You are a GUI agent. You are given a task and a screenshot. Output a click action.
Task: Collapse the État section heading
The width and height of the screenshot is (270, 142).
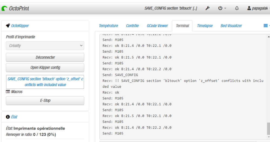14,117
